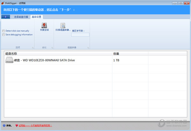
Task: Minimize the DiskDigger window
Action: 175,3
